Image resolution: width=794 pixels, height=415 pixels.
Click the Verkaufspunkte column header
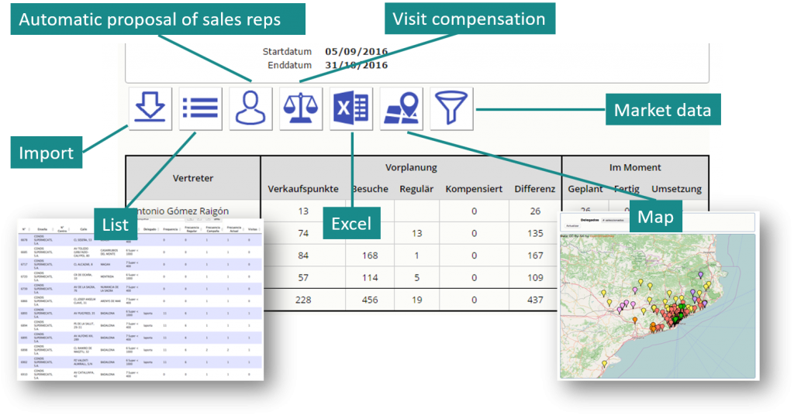[303, 189]
